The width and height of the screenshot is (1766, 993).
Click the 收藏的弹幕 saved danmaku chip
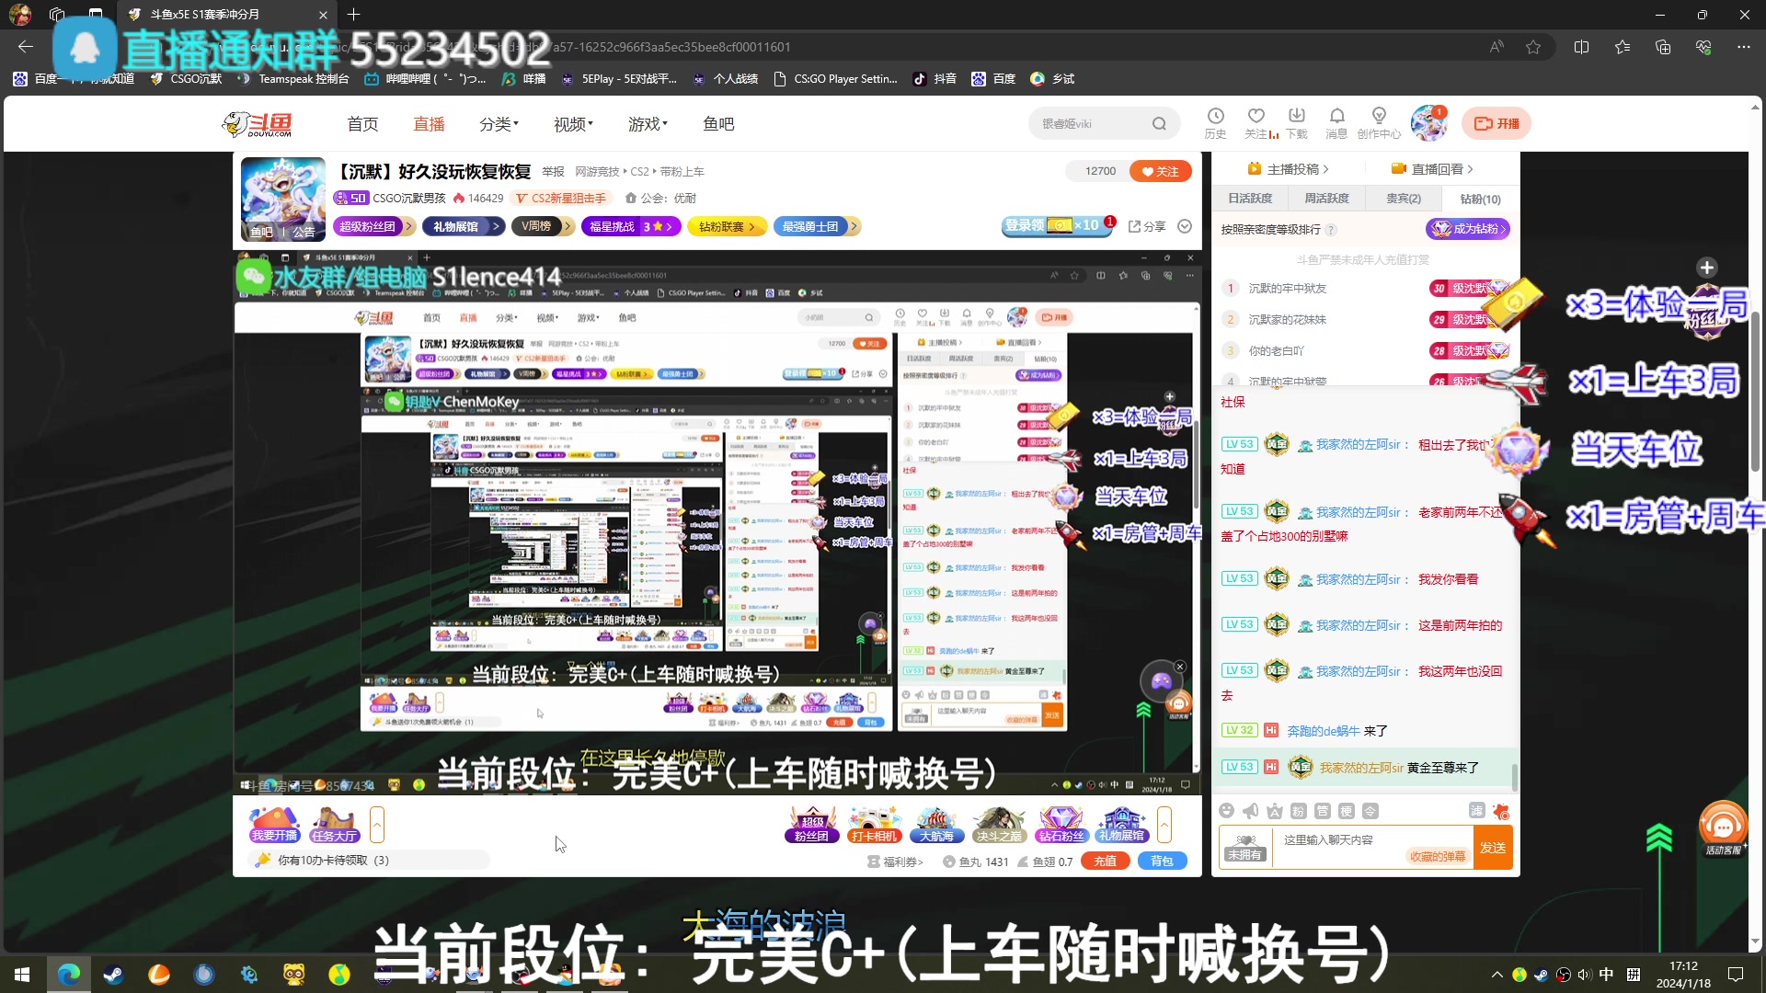click(x=1437, y=857)
